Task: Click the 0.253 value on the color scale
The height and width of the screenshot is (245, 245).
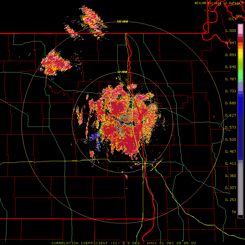Action: pos(231,200)
